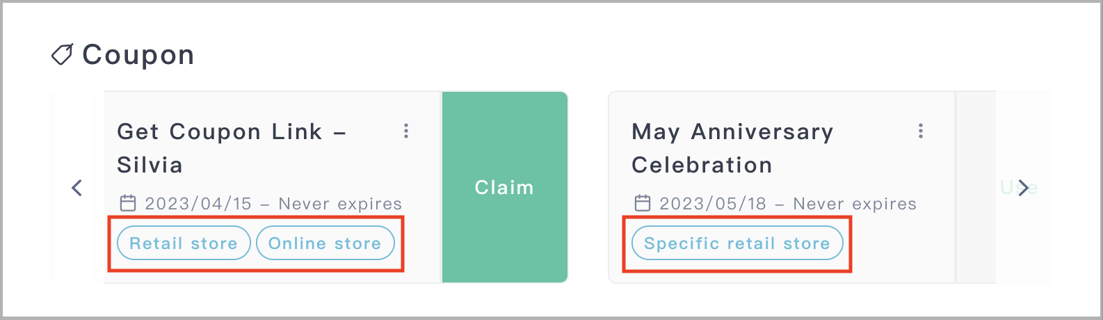Click calendar icon next to 2023/04/15
The image size is (1103, 320).
[x=128, y=203]
